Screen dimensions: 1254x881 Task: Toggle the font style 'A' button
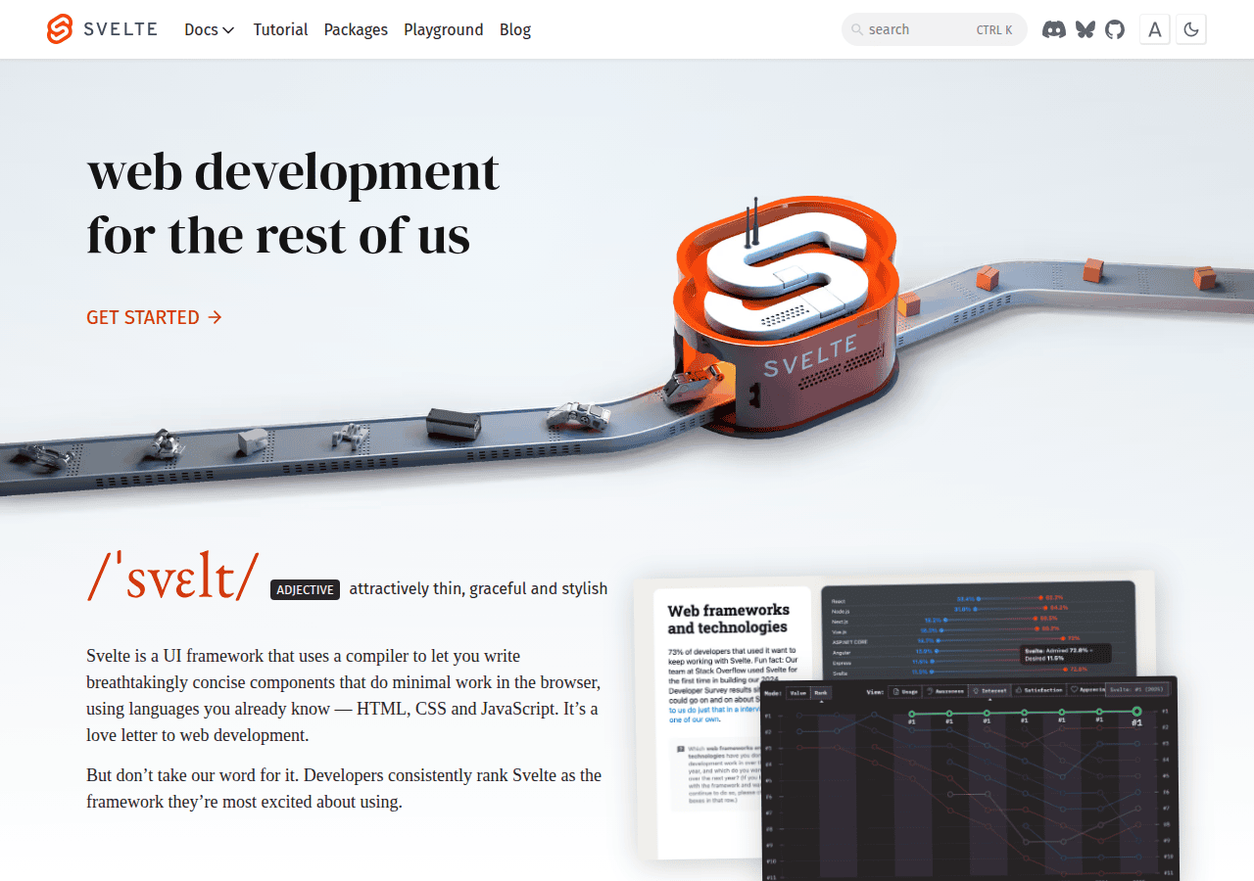point(1155,29)
